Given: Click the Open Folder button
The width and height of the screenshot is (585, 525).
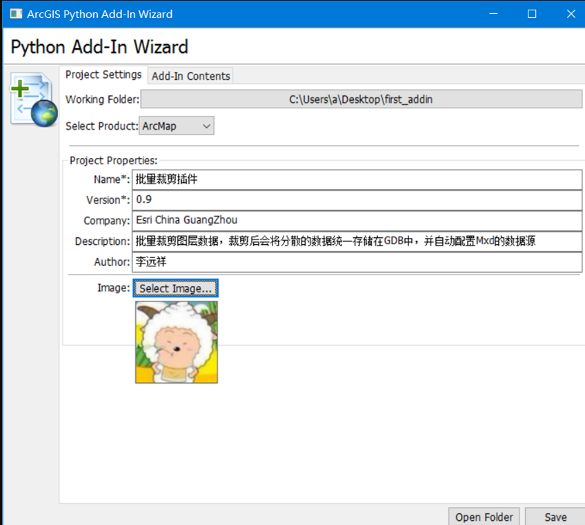Looking at the screenshot, I should tap(484, 517).
